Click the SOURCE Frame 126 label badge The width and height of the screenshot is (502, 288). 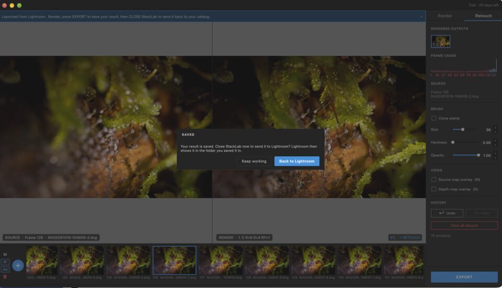tap(51, 237)
